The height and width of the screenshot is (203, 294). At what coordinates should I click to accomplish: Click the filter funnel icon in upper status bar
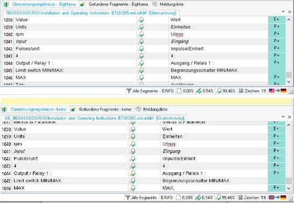click(x=129, y=91)
